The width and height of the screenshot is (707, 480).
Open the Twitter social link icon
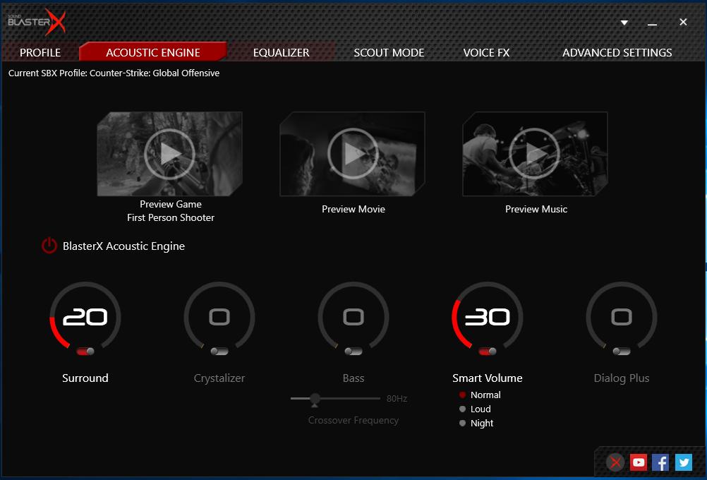coord(684,462)
